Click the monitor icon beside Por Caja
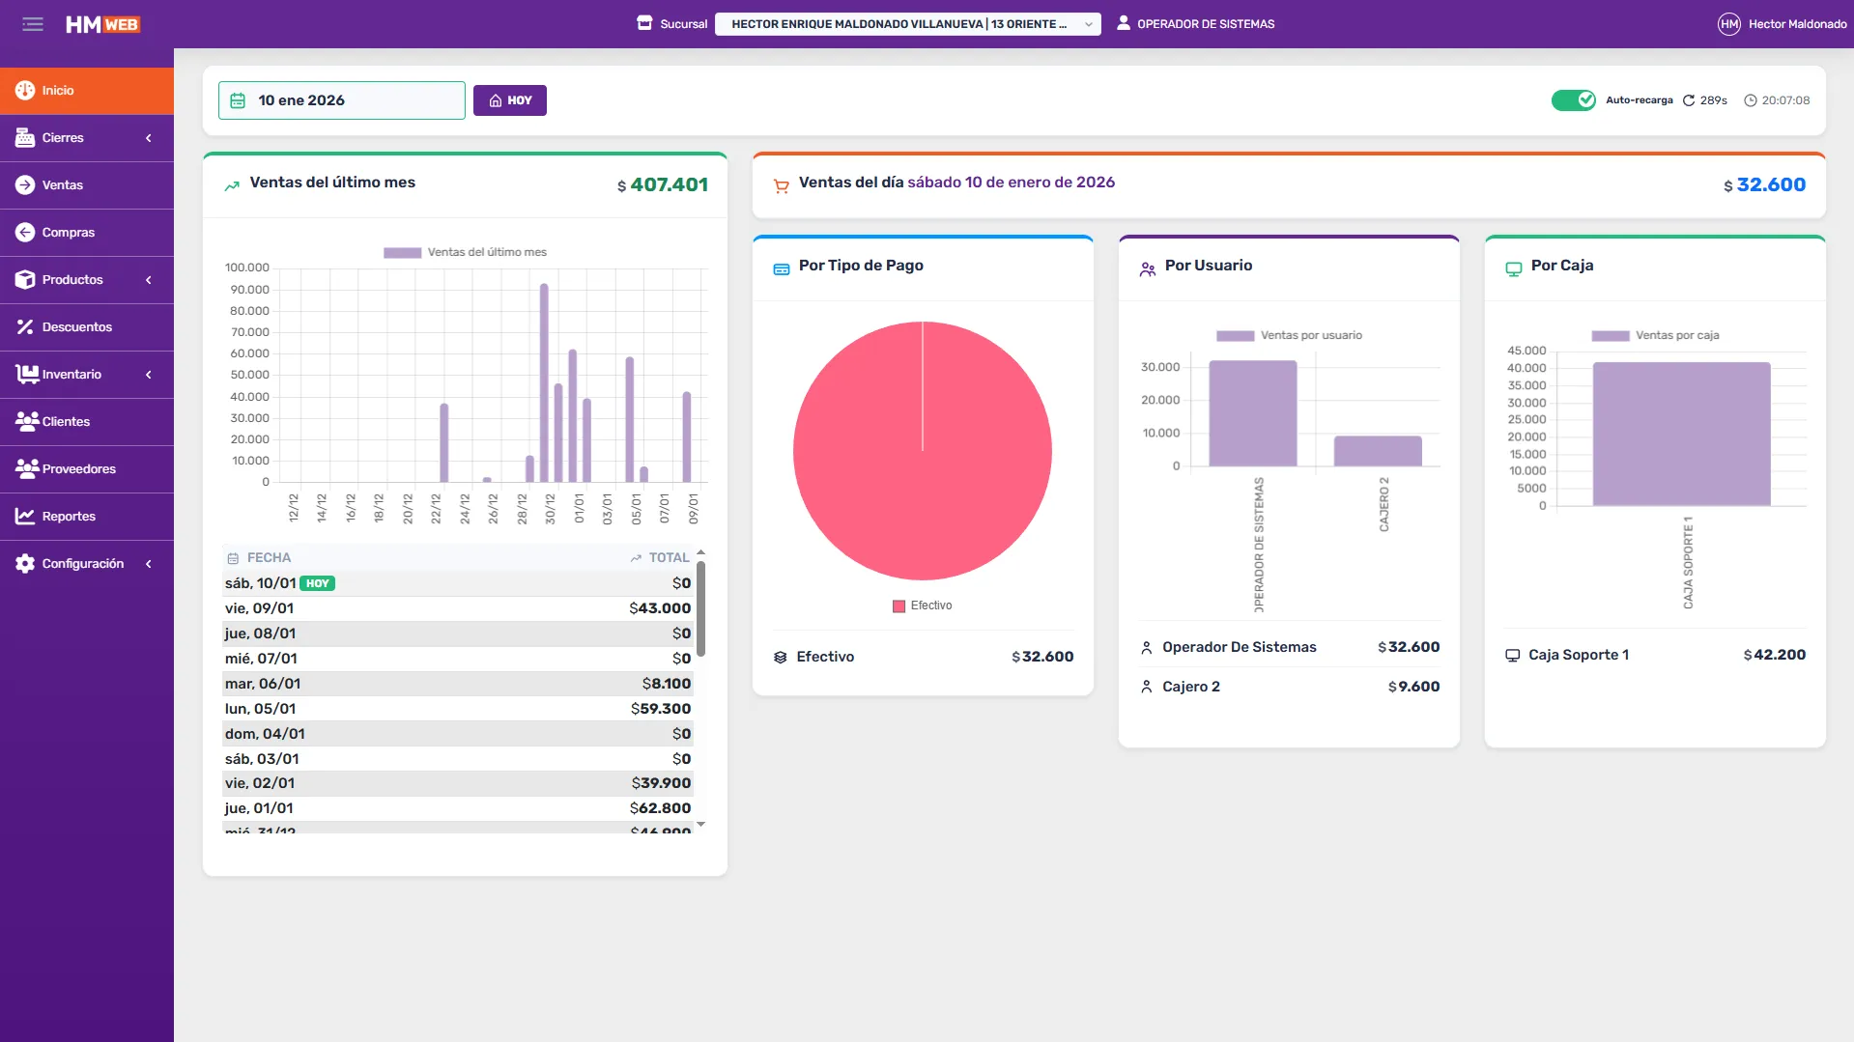1854x1042 pixels. click(1513, 269)
